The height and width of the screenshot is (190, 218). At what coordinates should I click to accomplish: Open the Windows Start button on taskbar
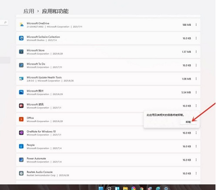[x=101, y=188]
